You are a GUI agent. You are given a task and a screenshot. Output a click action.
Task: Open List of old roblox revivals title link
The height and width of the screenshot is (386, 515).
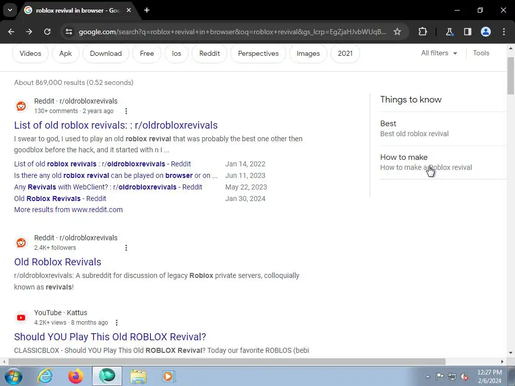[116, 125]
